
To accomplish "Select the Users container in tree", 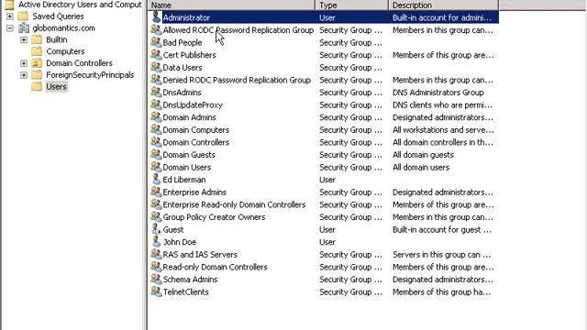I will [x=56, y=86].
